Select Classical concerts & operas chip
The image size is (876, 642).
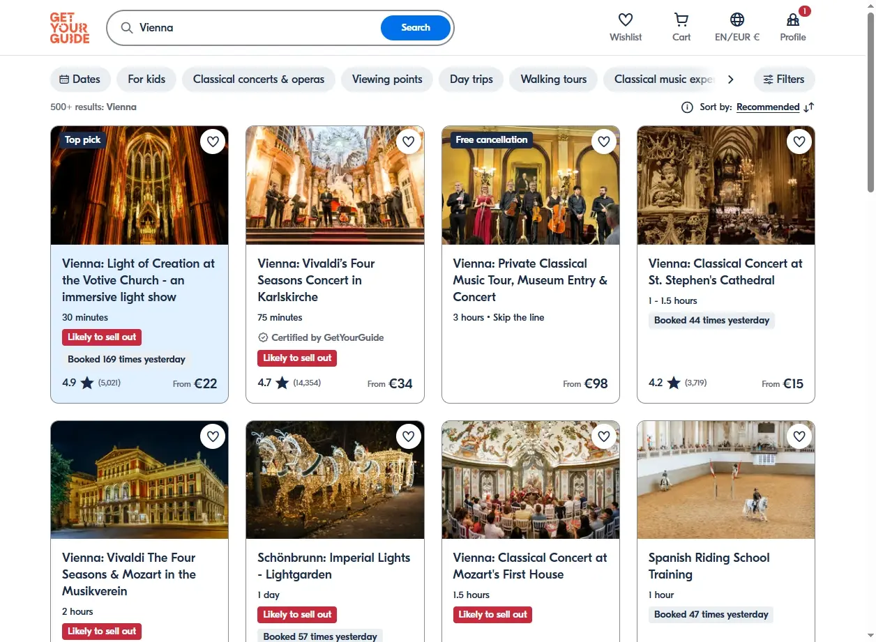259,79
